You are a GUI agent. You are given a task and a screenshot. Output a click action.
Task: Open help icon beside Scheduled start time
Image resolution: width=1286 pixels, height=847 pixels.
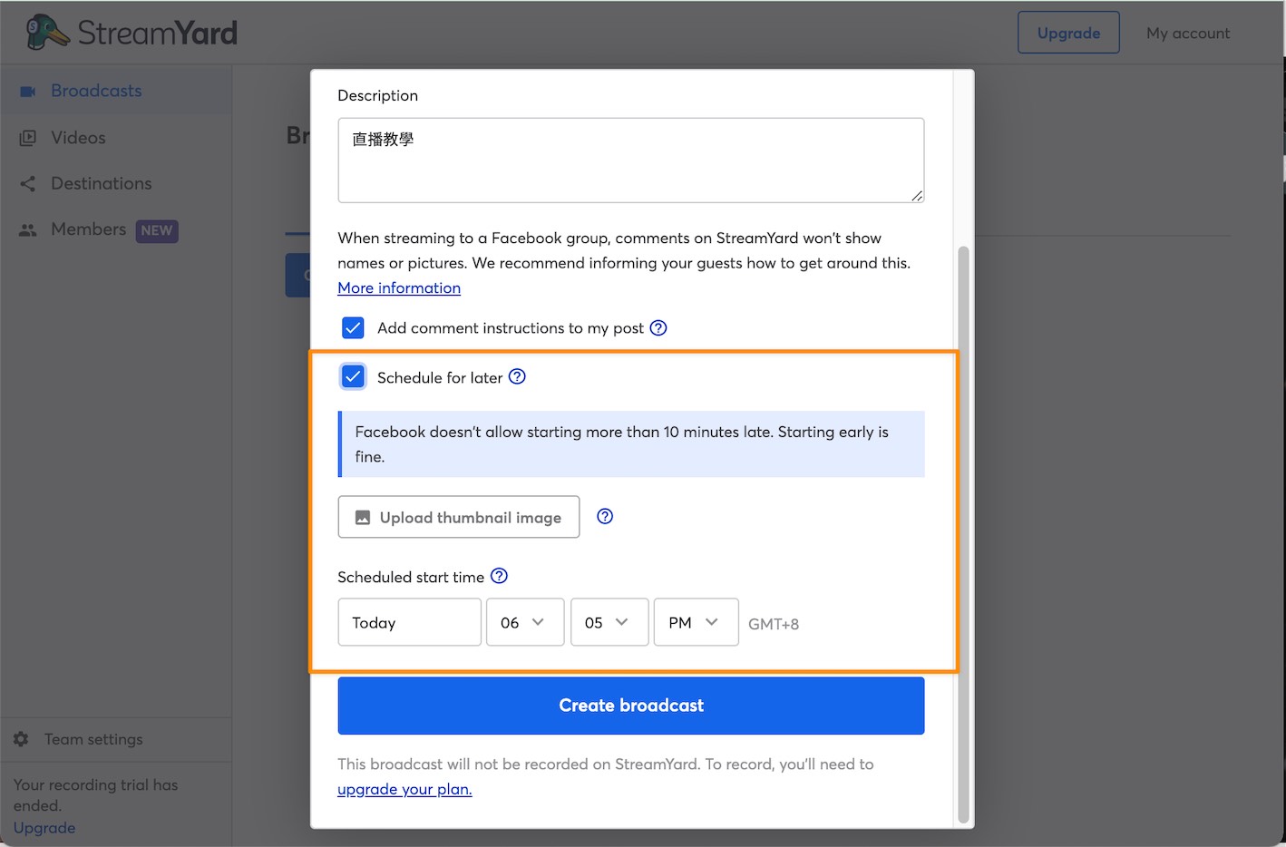pyautogui.click(x=499, y=576)
